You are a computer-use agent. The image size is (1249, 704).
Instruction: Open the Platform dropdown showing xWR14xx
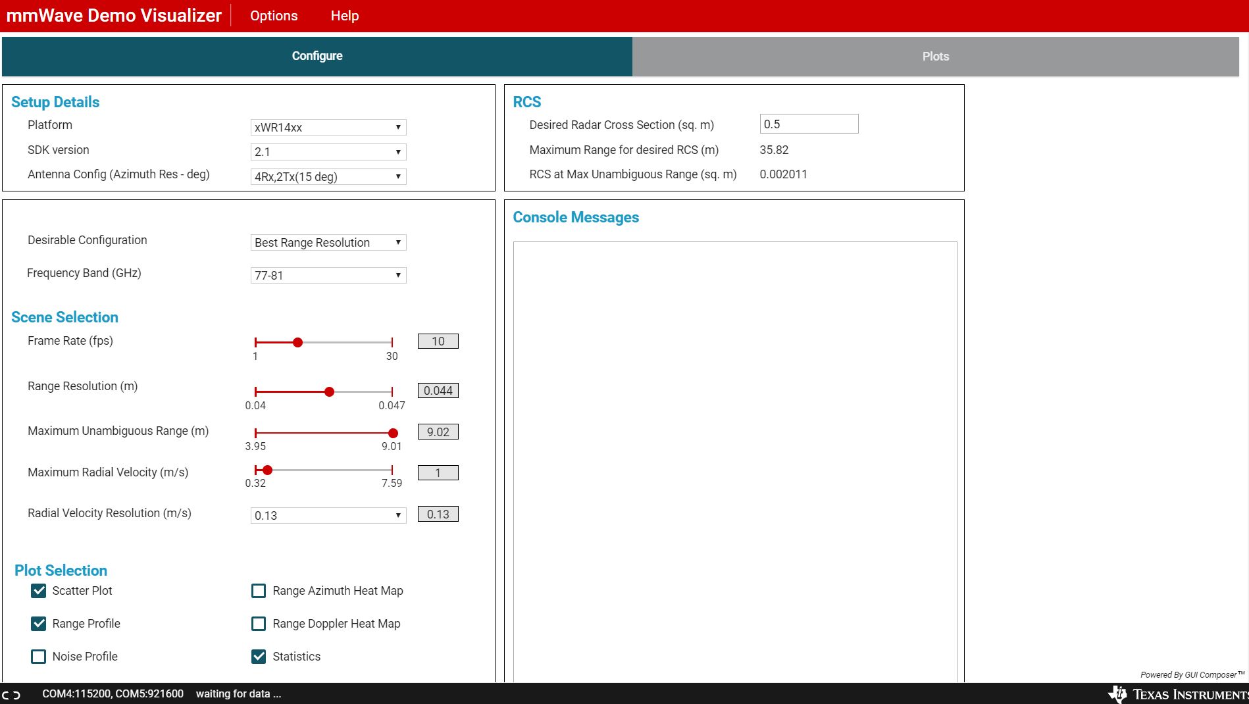328,127
